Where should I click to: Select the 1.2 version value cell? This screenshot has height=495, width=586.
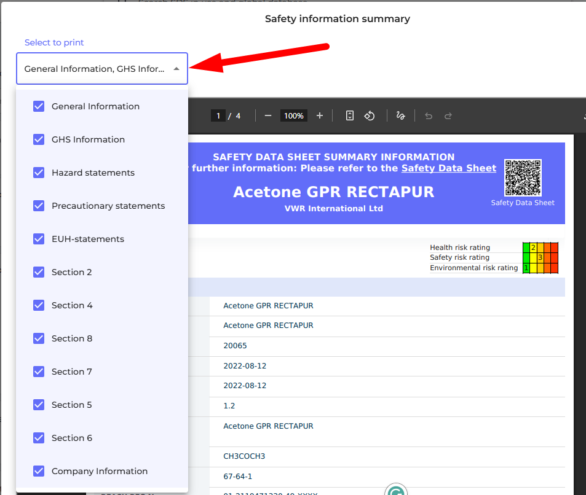[x=229, y=406]
